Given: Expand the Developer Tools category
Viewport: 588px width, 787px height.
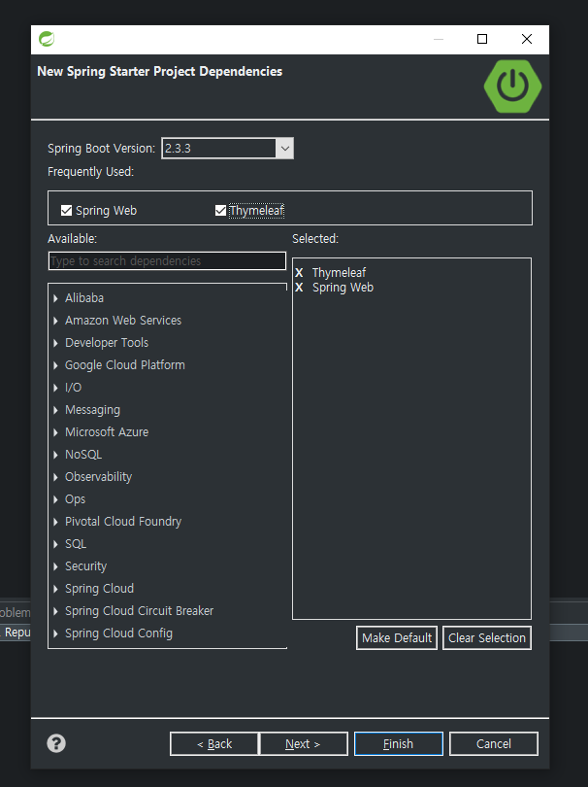Looking at the screenshot, I should coord(55,343).
